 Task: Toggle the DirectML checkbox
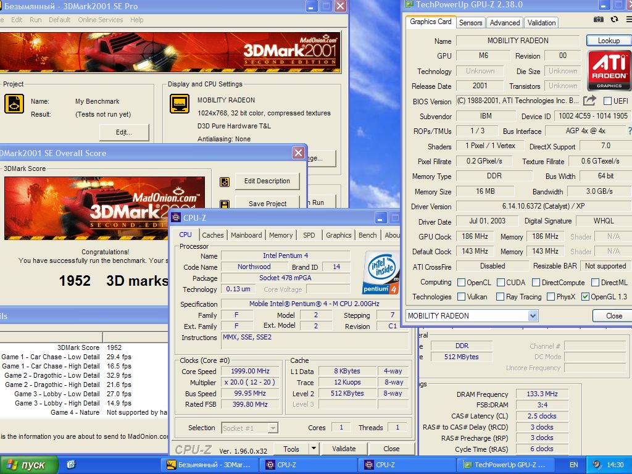click(595, 283)
